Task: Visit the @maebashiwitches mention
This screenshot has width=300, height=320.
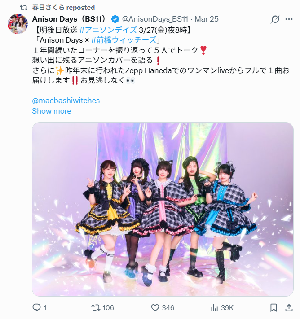Action: click(66, 101)
